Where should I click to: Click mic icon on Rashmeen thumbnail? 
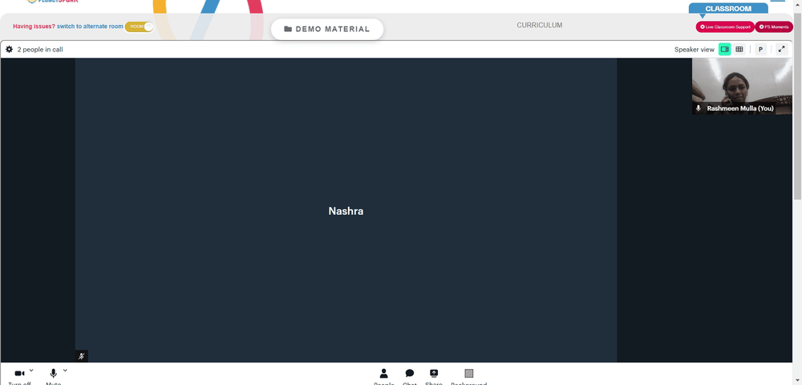click(699, 108)
